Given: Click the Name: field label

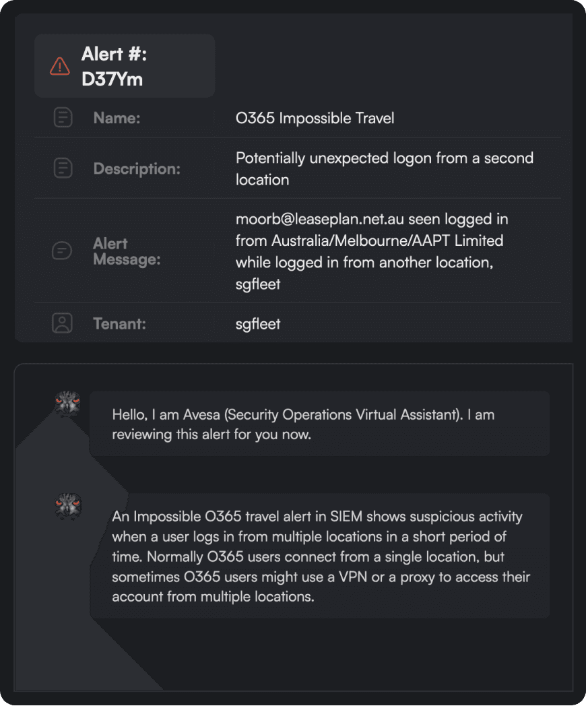Looking at the screenshot, I should [117, 119].
